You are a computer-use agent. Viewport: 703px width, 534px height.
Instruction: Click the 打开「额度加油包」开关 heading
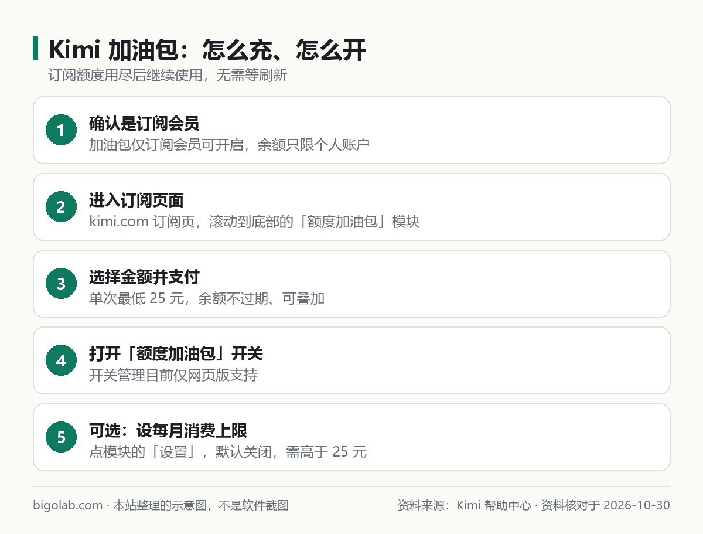[x=176, y=354]
